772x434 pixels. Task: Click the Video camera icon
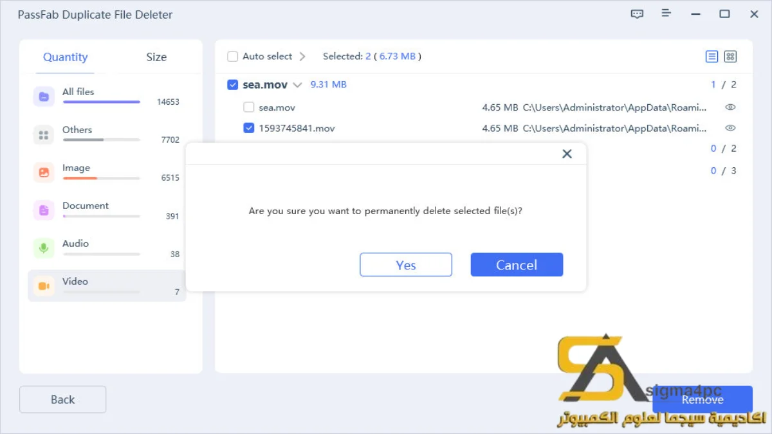click(44, 286)
